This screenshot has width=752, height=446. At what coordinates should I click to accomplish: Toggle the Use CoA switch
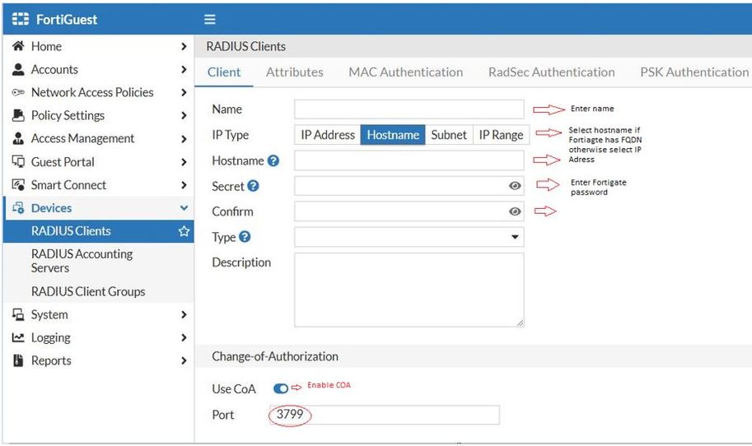coord(281,388)
